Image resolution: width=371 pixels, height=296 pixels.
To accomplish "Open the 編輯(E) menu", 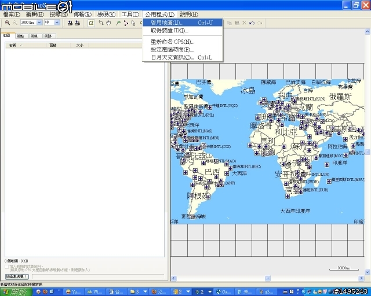I will [x=35, y=14].
